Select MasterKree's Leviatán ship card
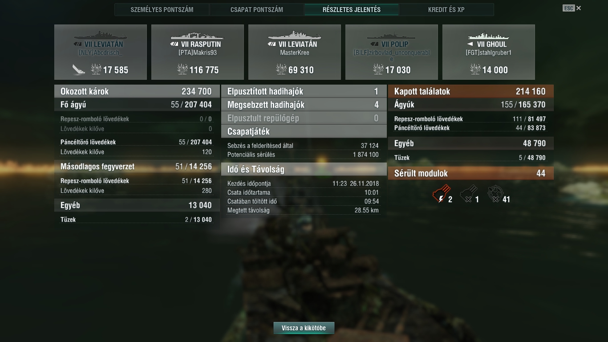 [295, 52]
